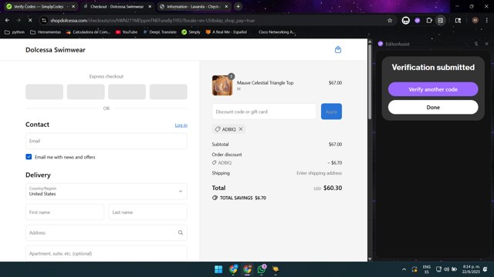The height and width of the screenshot is (277, 494).
Task: Click the Dolcessa Swimwear store name
Action: tap(56, 50)
